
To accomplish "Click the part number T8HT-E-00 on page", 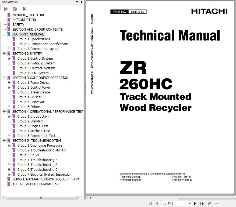I will (137, 12).
